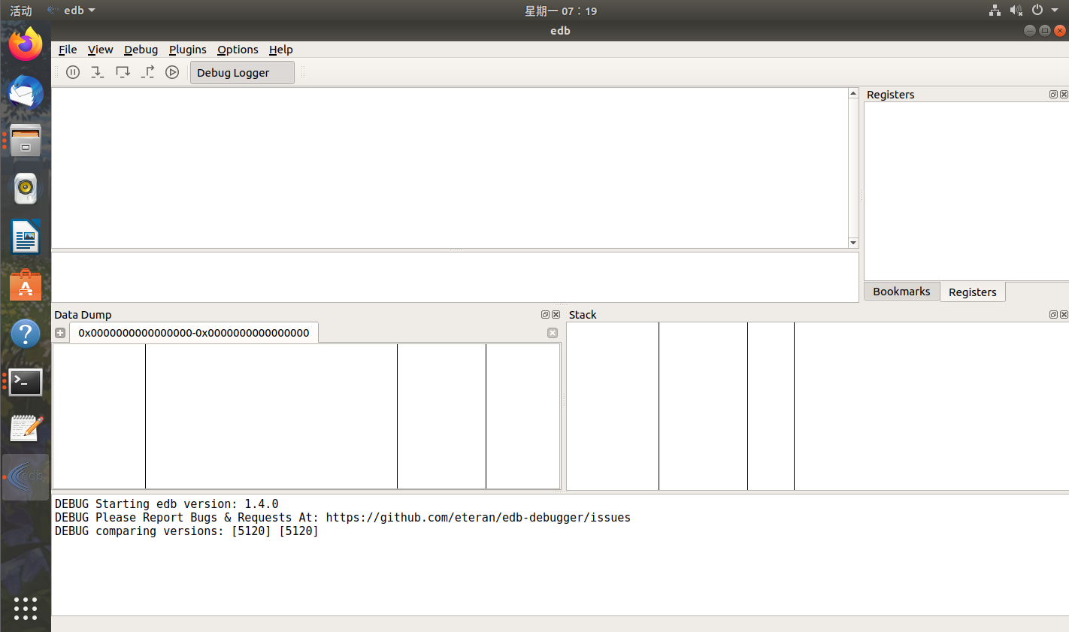1069x632 pixels.
Task: Open the Help icon in dock
Action: [x=26, y=333]
